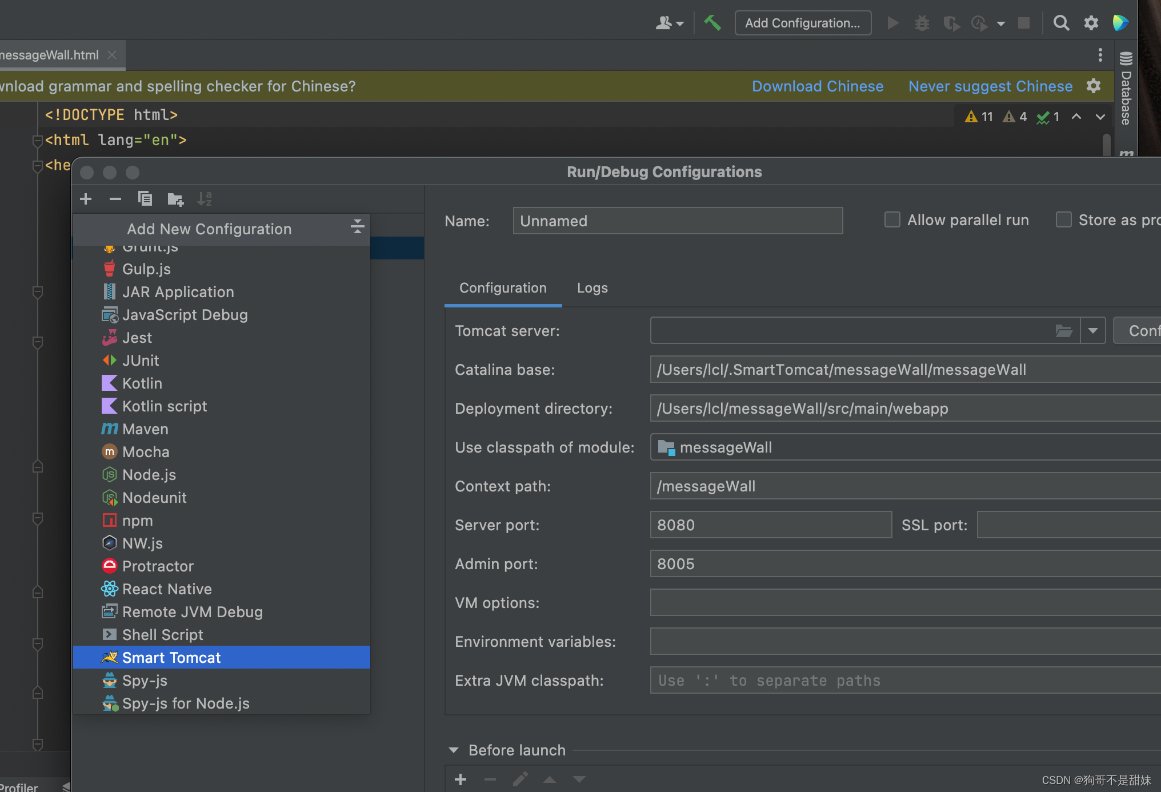
Task: Choose JAR Application configuration type
Action: [222, 292]
